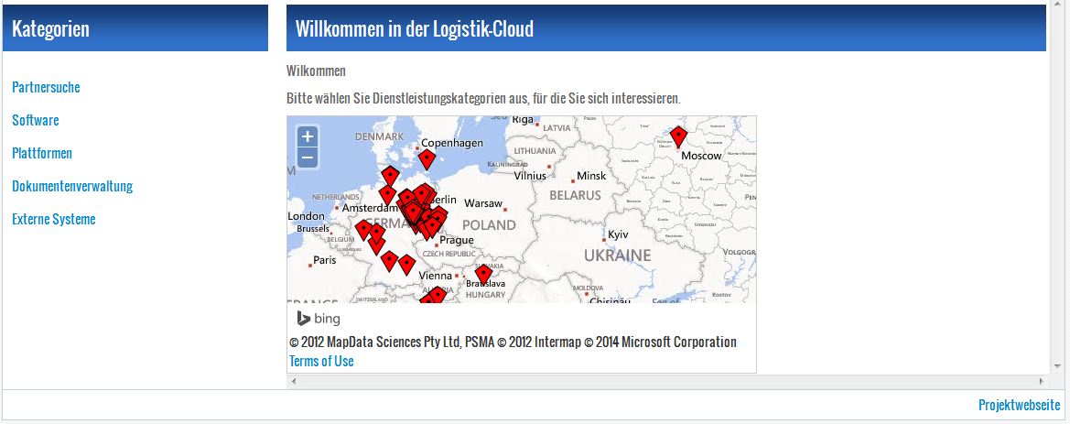Open the Externe Systeme category

[54, 219]
